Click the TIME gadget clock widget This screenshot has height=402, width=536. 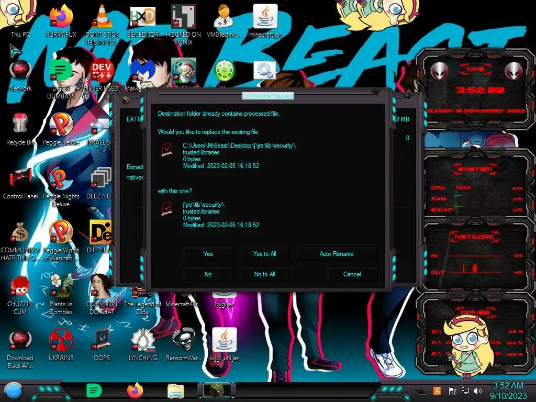[475, 89]
